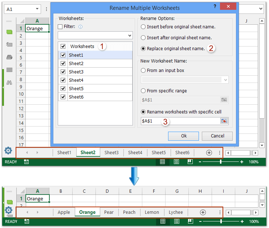
Task: Switch to the Sheet4 tab
Action: [x=135, y=153]
